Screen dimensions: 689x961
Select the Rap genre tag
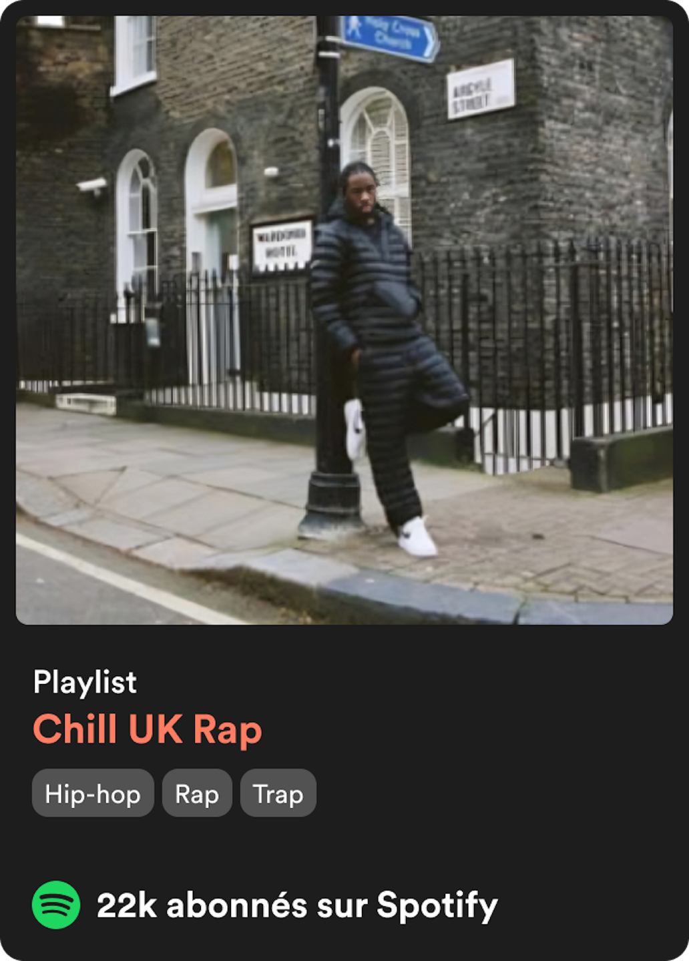click(197, 793)
